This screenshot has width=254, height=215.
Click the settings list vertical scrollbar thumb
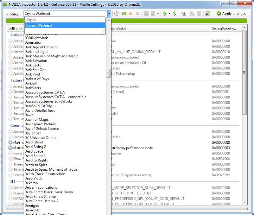[x=244, y=73]
